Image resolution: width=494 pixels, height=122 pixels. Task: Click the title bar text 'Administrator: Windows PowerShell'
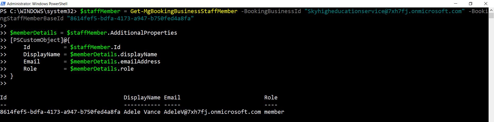37,4
